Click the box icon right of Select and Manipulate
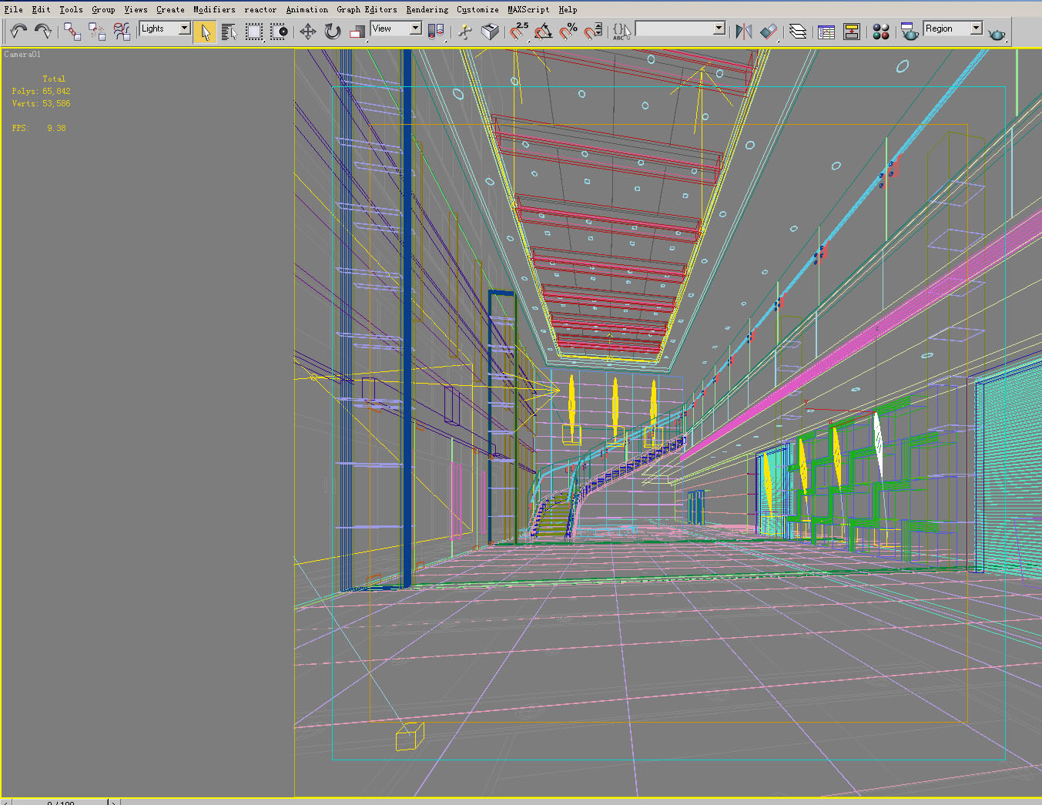The height and width of the screenshot is (805, 1042). [490, 31]
